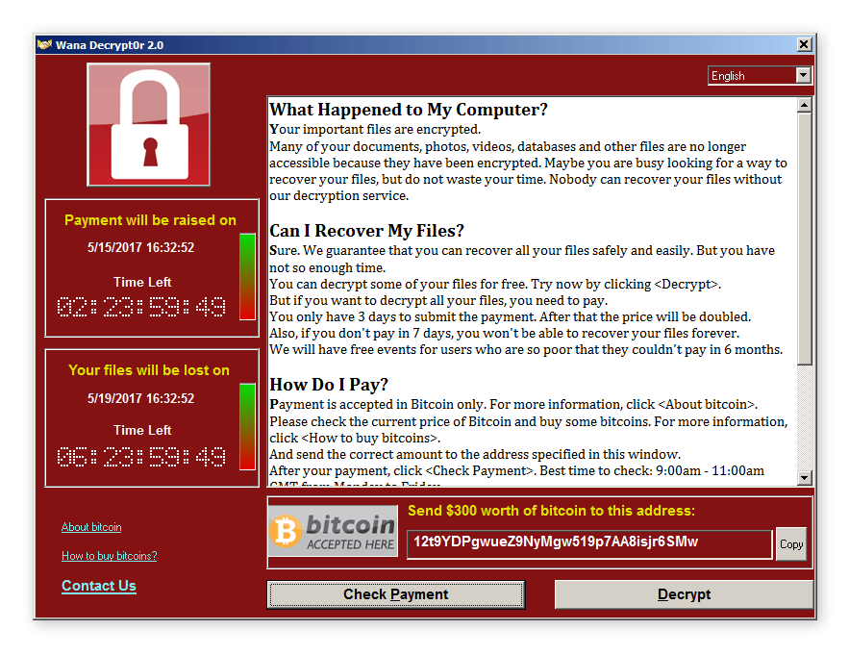This screenshot has width=849, height=655.
Task: Click the Check Payment button
Action: [x=396, y=594]
